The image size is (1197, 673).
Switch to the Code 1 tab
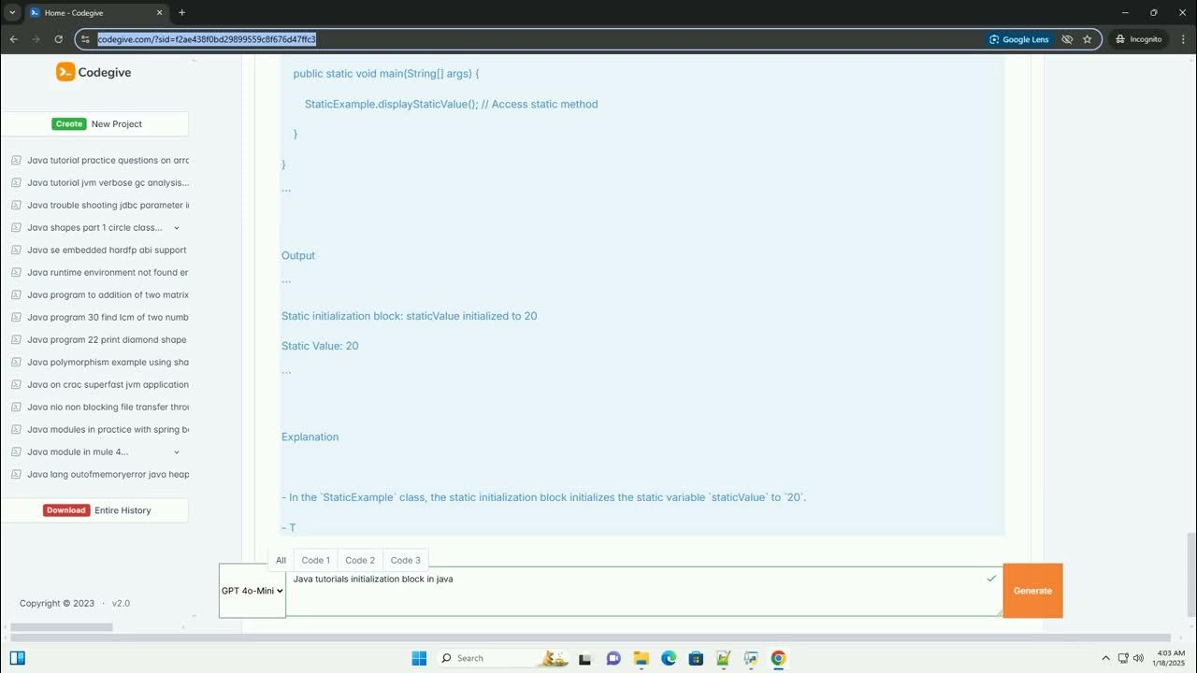point(315,560)
